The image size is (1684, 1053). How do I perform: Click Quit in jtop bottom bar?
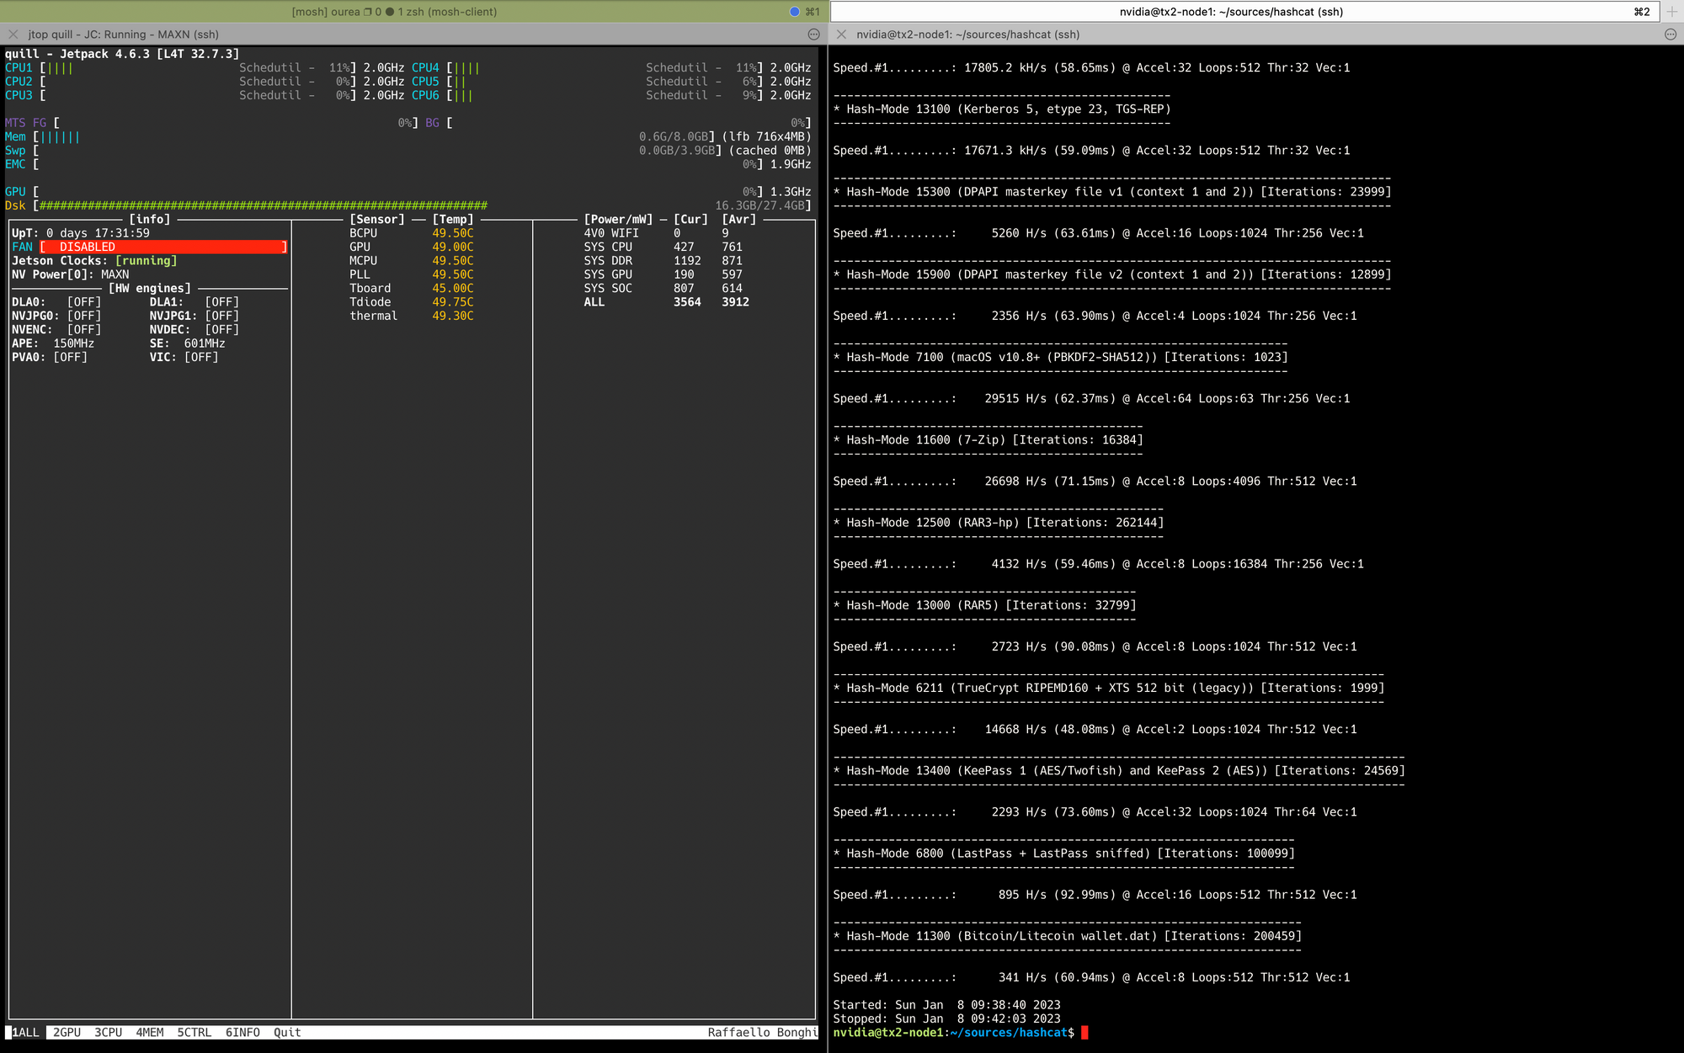287,1032
